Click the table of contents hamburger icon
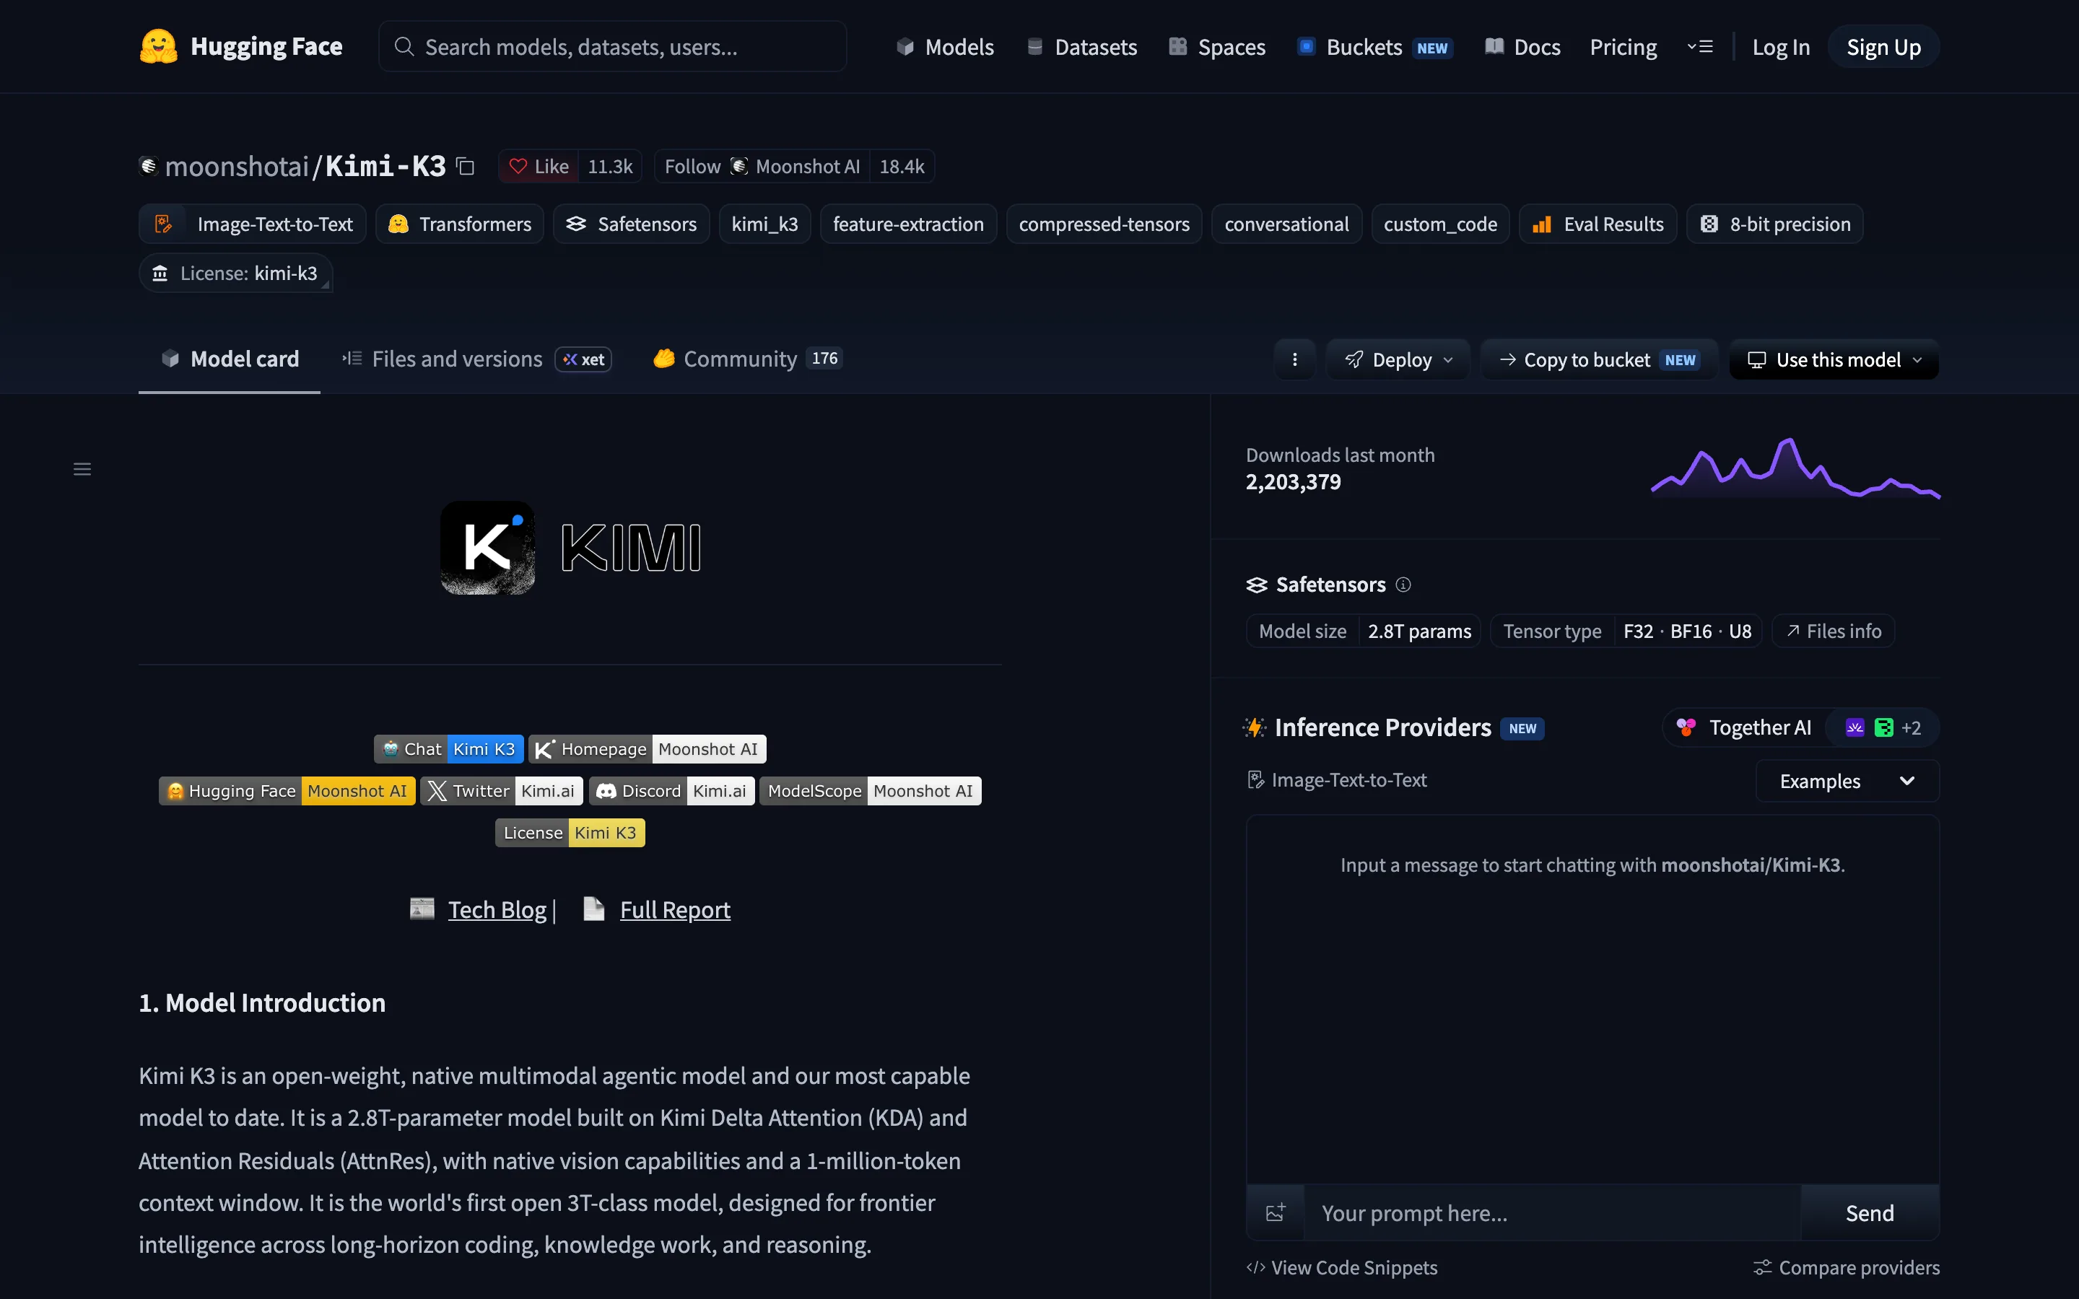The width and height of the screenshot is (2079, 1299). [82, 469]
